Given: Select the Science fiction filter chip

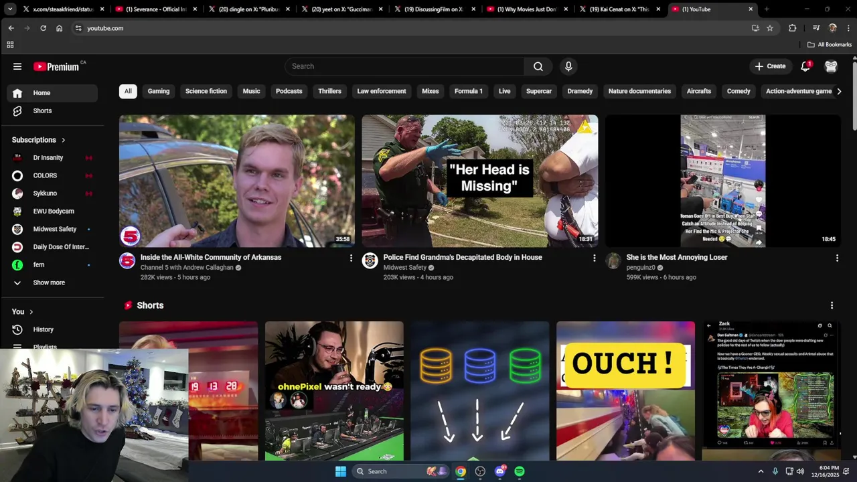Looking at the screenshot, I should pyautogui.click(x=206, y=91).
